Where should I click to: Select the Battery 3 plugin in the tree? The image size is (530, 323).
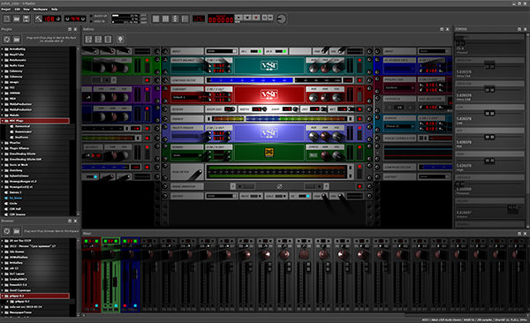click(16, 192)
